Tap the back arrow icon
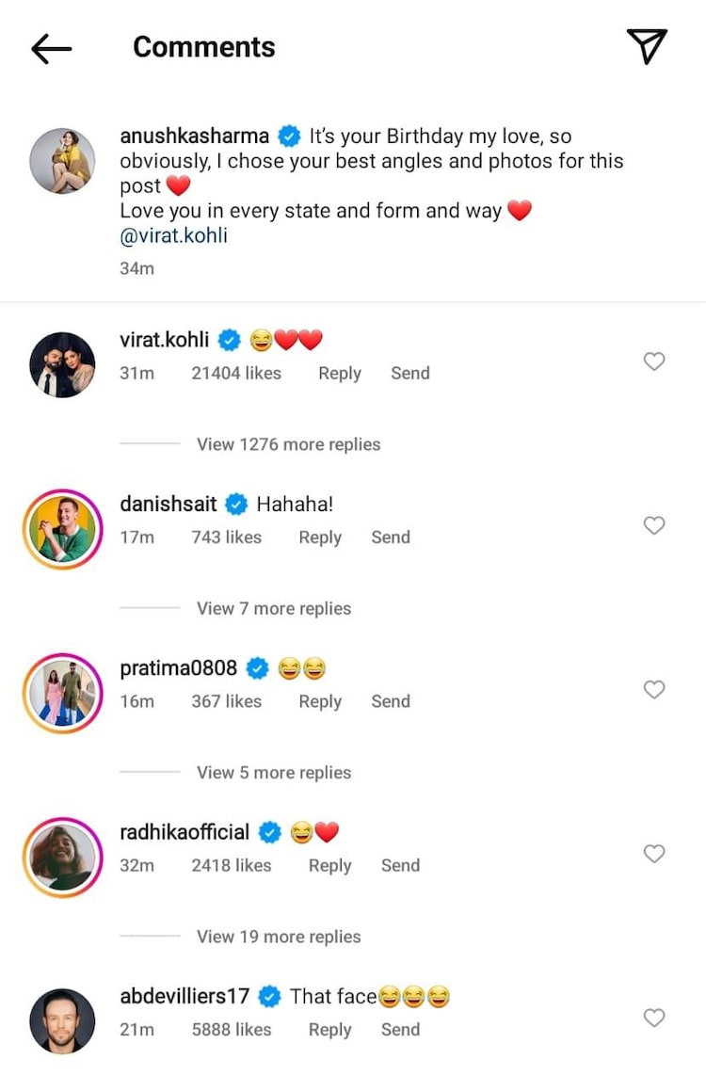Screen dimensions: 706x1091 pyautogui.click(x=52, y=48)
